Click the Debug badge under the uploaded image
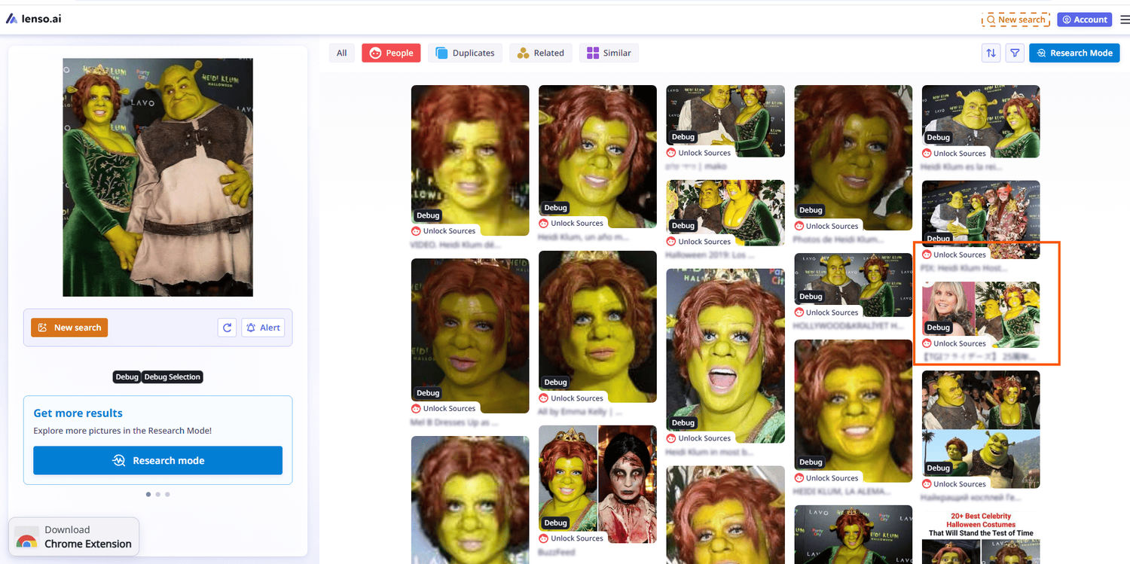 127,377
